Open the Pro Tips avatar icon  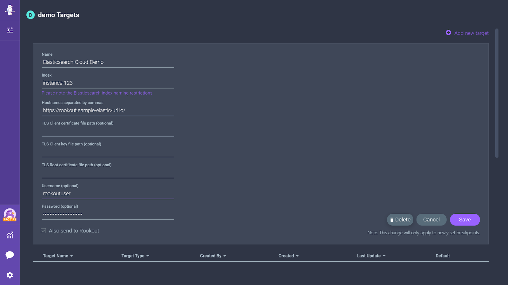(x=10, y=215)
